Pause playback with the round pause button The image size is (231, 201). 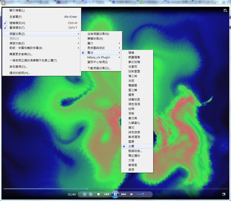(115, 194)
